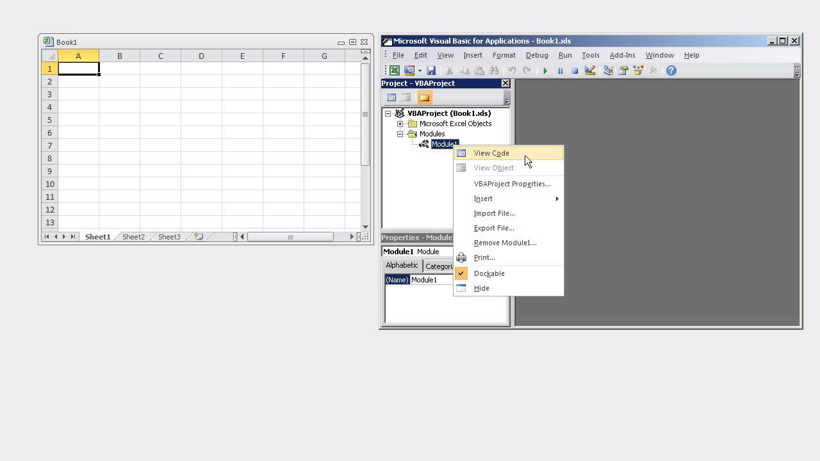The image size is (820, 461).
Task: Open the Add-Ins menu
Action: click(x=622, y=55)
